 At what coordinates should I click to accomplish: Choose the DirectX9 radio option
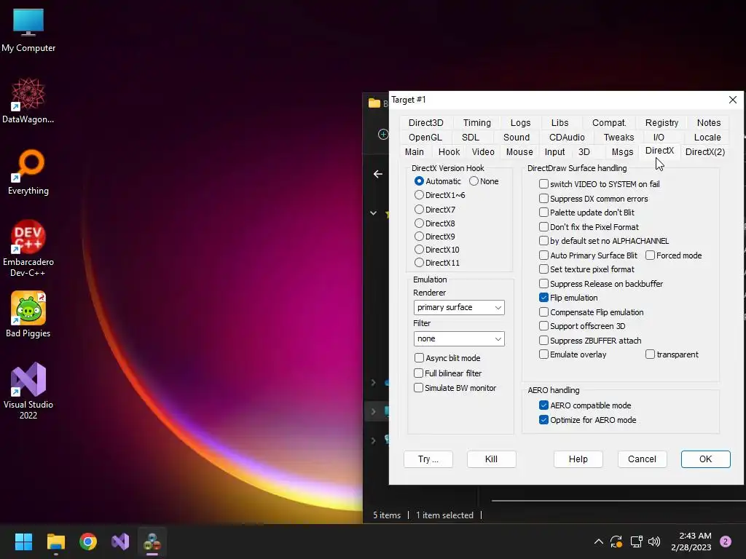coord(435,237)
